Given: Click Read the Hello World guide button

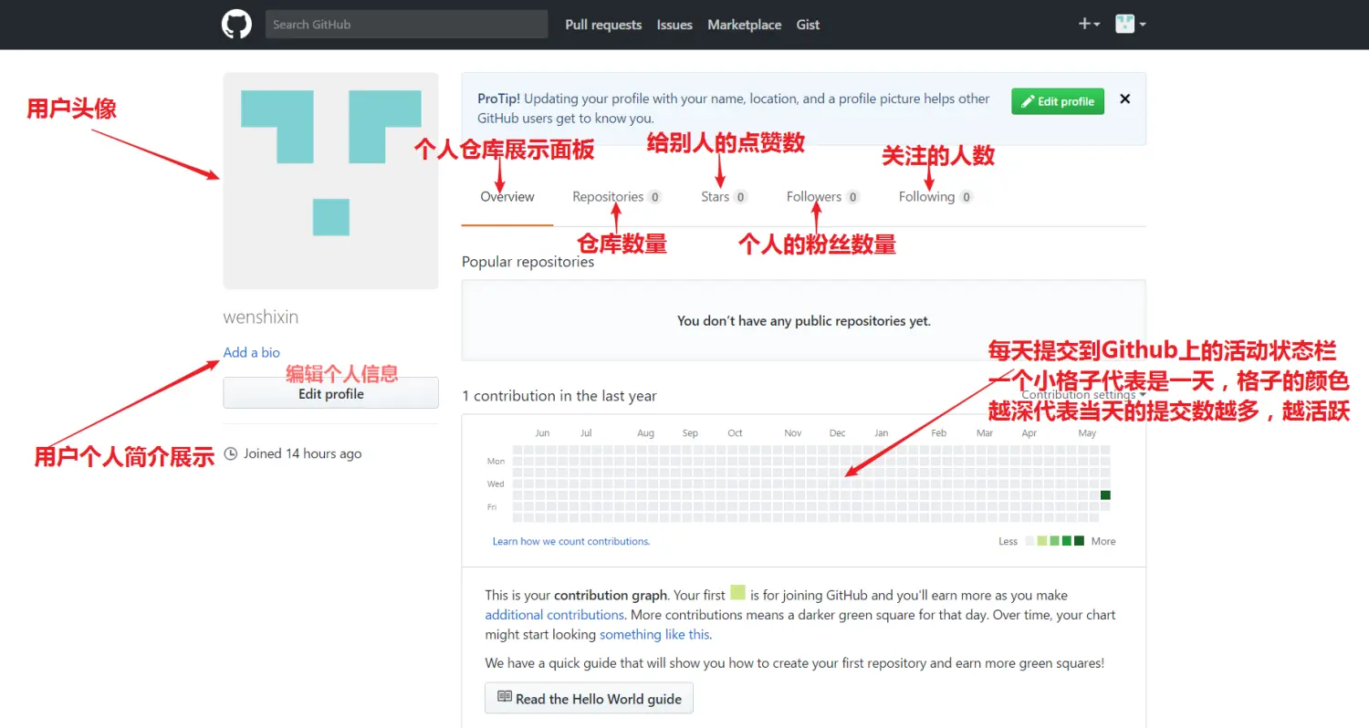Looking at the screenshot, I should click(590, 698).
